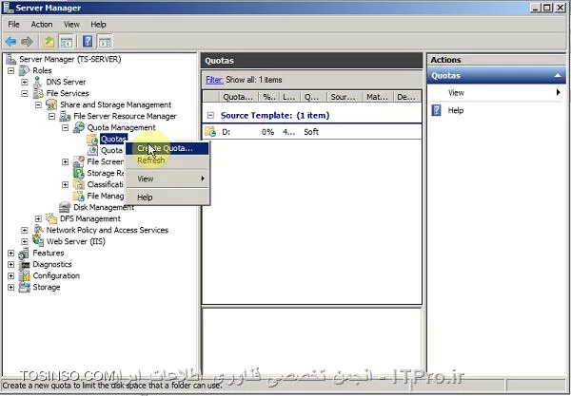Collapse the Roles tree node
Image resolution: width=571 pixels, height=396 pixels.
[x=11, y=70]
